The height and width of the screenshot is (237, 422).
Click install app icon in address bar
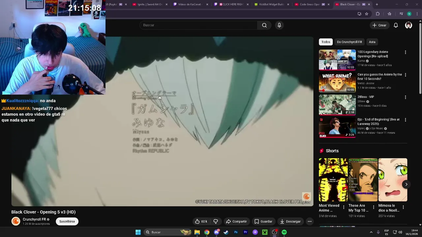pos(359,14)
